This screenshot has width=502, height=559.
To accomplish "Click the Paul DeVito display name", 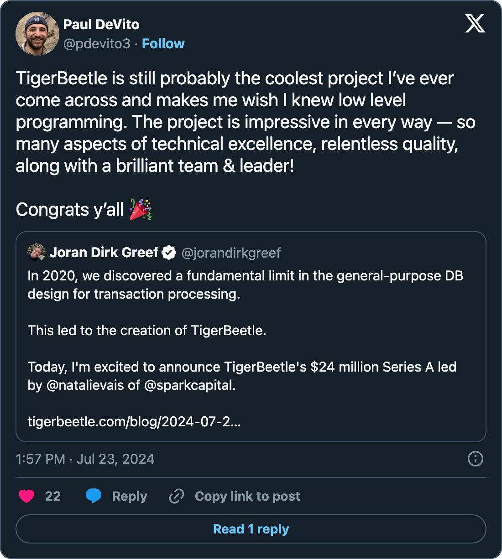I will pyautogui.click(x=101, y=25).
